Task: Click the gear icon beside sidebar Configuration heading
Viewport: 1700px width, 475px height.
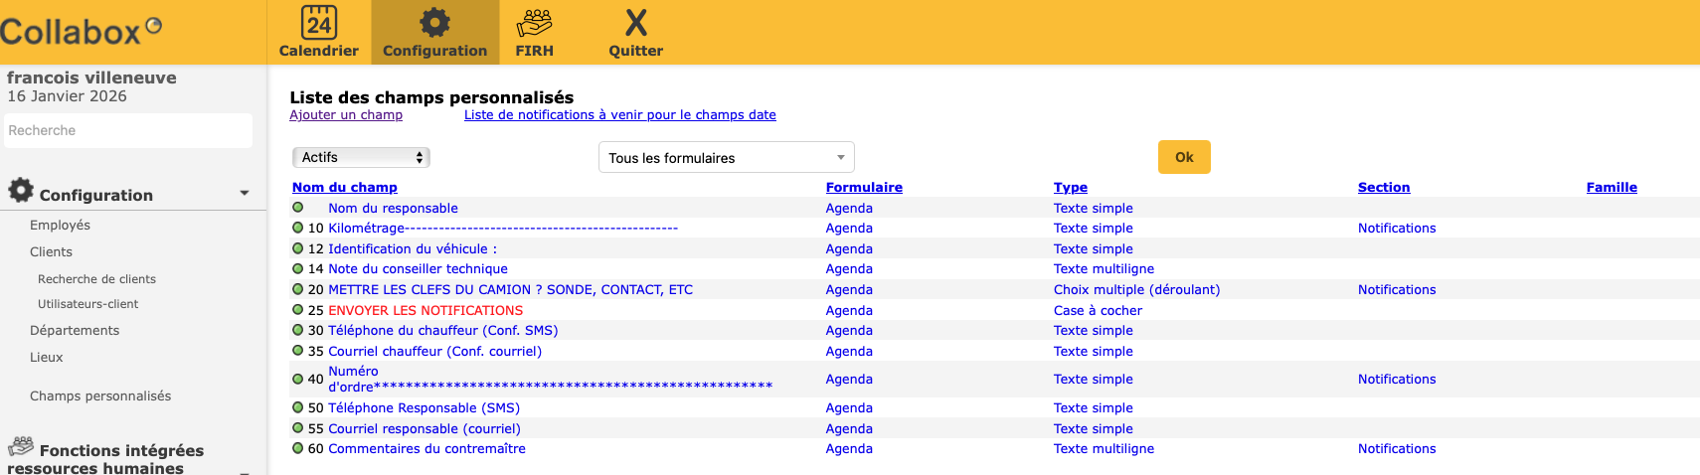Action: 21,190
